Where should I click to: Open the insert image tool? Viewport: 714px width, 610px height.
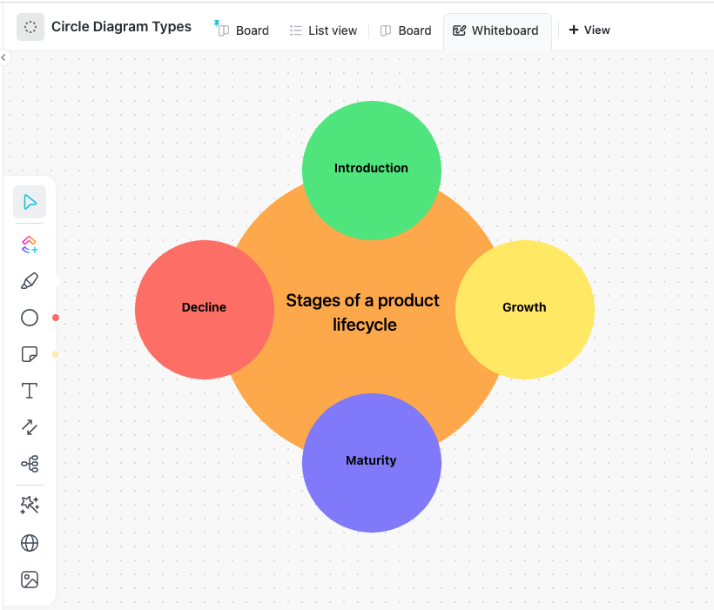point(30,580)
